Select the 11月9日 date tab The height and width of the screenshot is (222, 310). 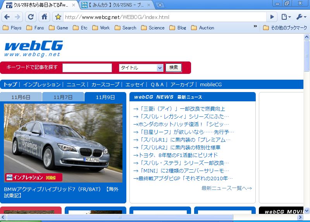[x=105, y=97]
